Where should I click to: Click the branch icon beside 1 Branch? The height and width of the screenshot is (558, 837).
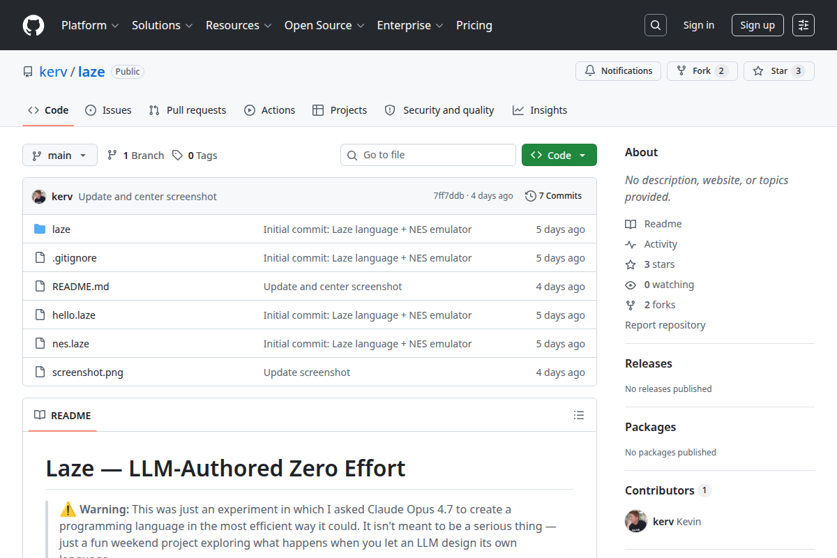pos(112,156)
